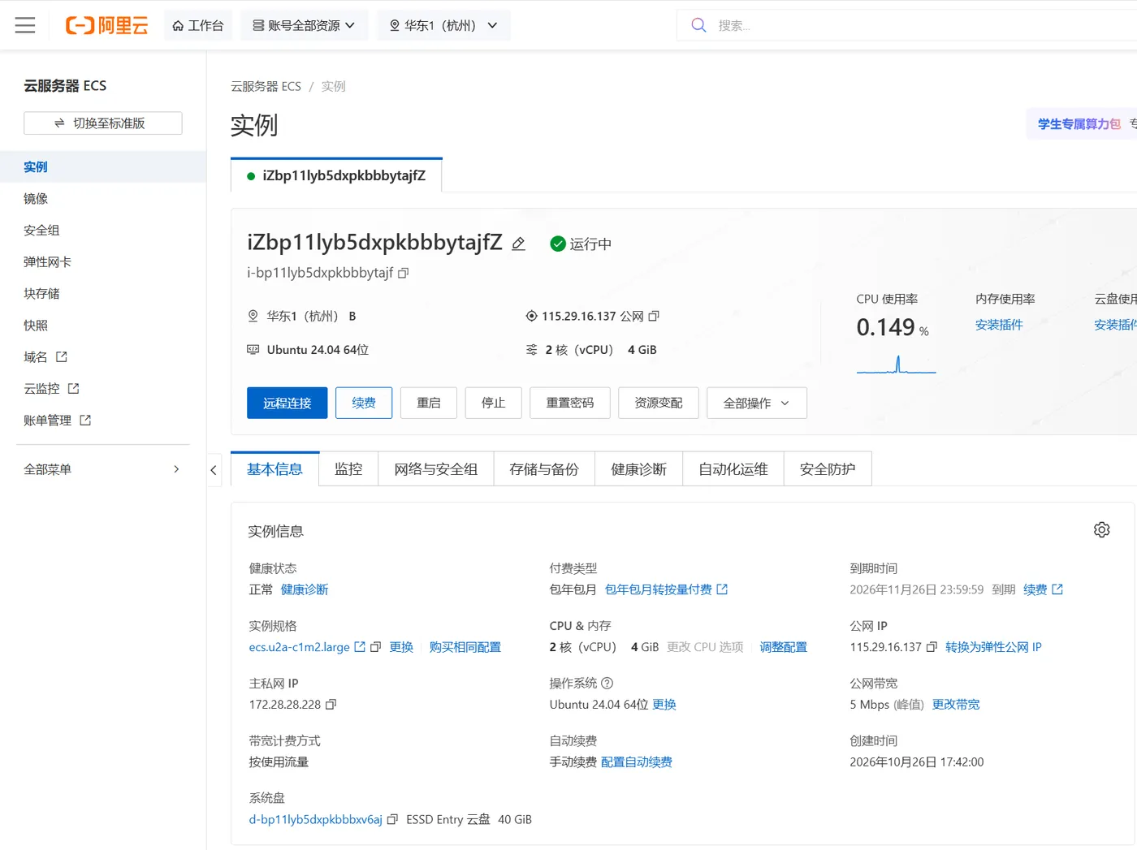Copy the system disk ID
This screenshot has width=1137, height=850.
tap(392, 819)
